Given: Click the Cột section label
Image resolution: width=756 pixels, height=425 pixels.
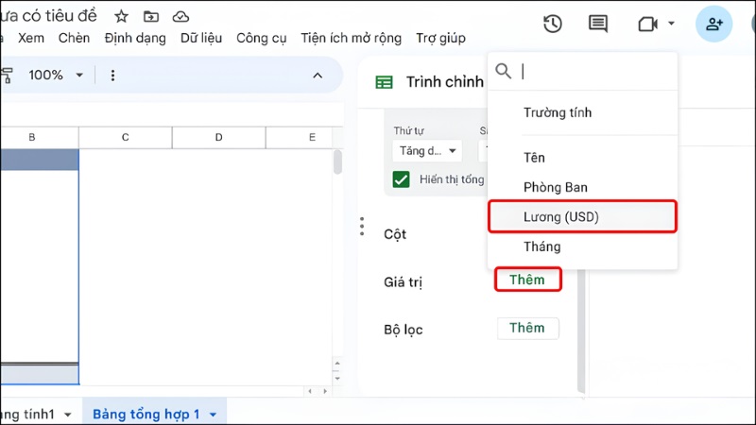Looking at the screenshot, I should (x=395, y=234).
